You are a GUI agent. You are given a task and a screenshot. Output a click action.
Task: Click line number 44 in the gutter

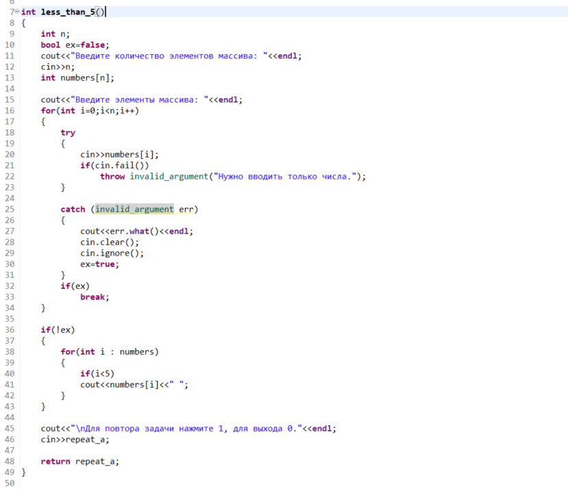10,418
